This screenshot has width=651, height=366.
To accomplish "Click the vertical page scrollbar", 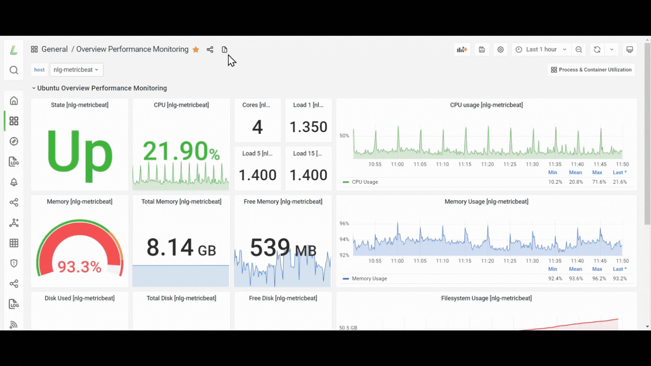I will [x=647, y=134].
